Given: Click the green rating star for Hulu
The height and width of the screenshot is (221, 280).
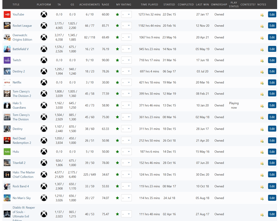Looking at the screenshot, I should pyautogui.click(x=117, y=152).
